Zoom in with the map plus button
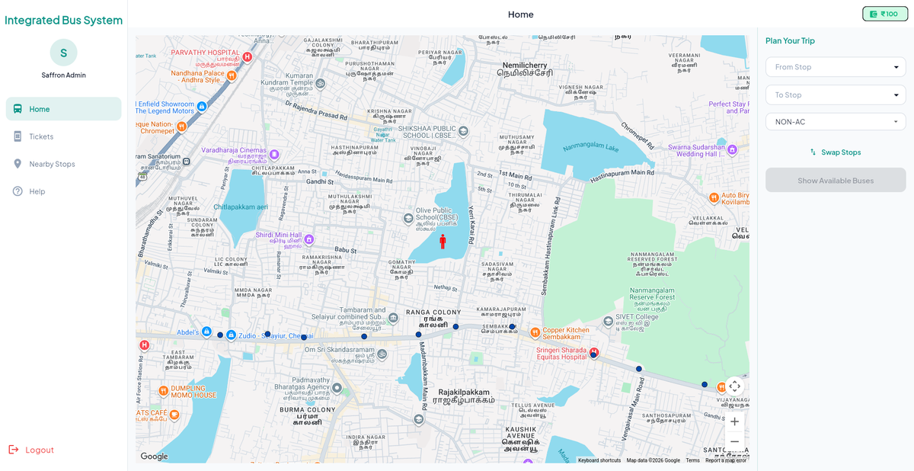Viewport: 914px width, 471px height. click(x=734, y=421)
